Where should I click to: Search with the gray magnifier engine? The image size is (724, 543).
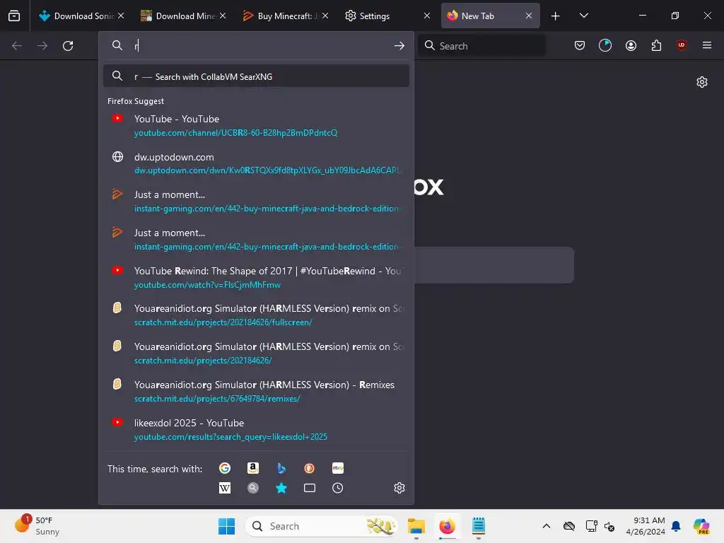[x=253, y=488]
